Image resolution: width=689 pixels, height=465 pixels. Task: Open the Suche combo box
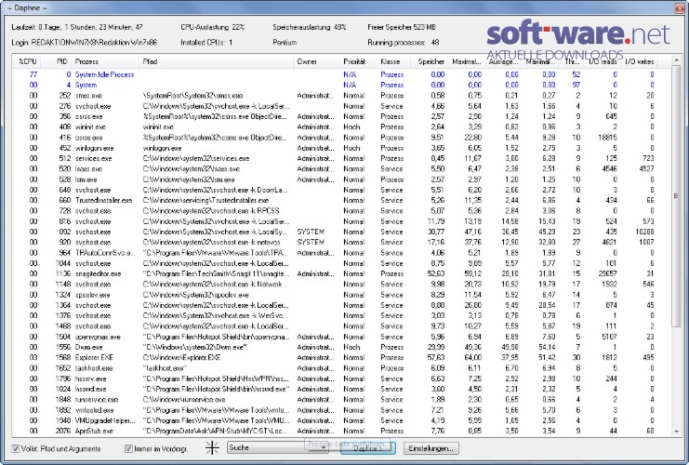[x=278, y=448]
